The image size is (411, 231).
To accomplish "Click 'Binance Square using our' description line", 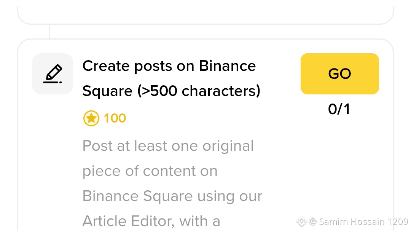I will (172, 196).
